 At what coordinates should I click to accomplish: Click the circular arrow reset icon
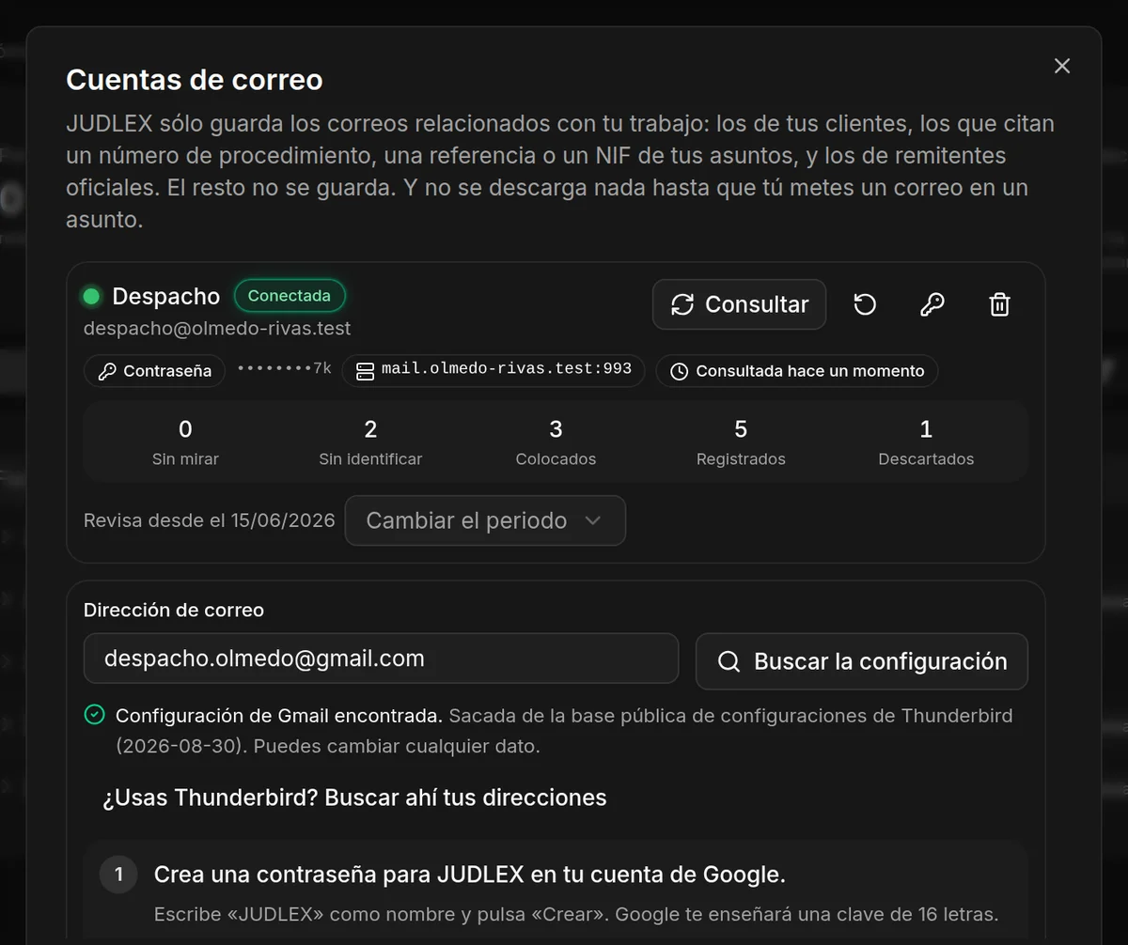(x=865, y=304)
